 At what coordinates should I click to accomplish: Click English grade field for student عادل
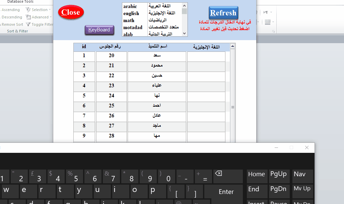tap(206, 117)
